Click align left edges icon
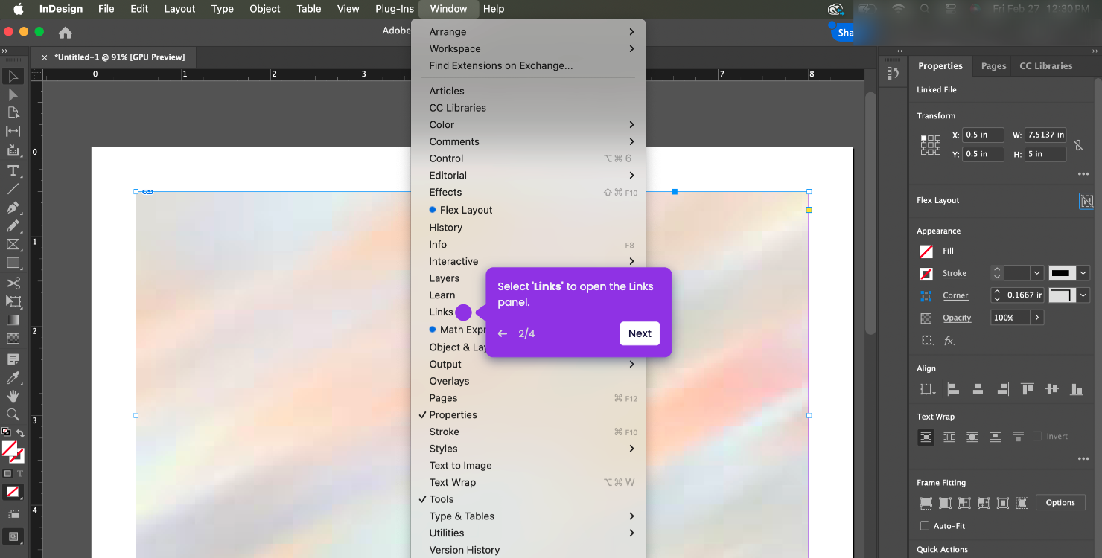Screen dimensions: 1102x558 coord(952,389)
